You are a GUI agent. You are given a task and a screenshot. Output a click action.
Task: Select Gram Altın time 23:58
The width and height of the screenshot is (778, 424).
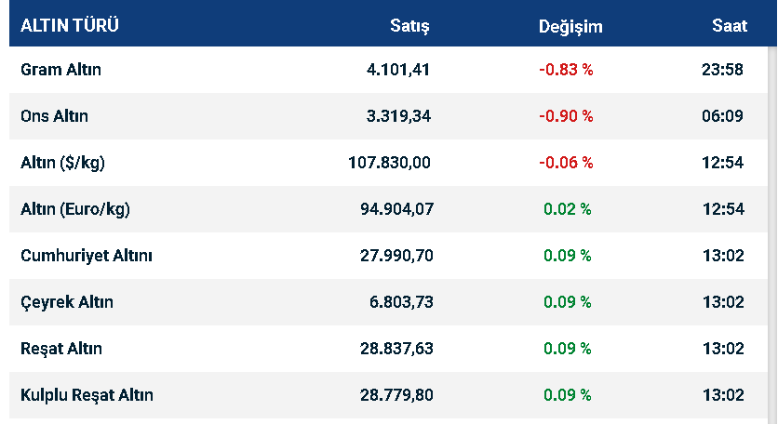pos(722,70)
